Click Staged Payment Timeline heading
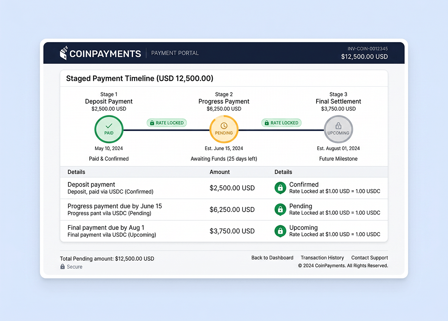The height and width of the screenshot is (321, 448). tap(140, 79)
